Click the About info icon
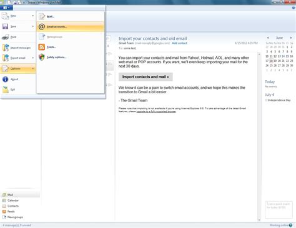 tap(5, 79)
